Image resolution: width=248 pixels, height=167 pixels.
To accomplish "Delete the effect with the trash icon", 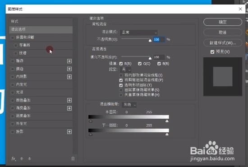I will point(73,158).
